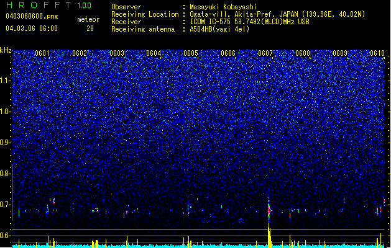Click the 0604 time marker

pos(154,53)
